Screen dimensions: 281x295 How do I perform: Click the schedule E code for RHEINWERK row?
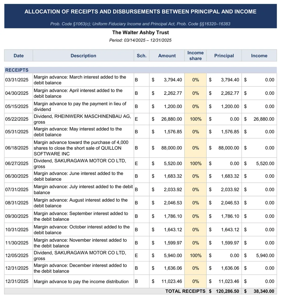point(136,119)
